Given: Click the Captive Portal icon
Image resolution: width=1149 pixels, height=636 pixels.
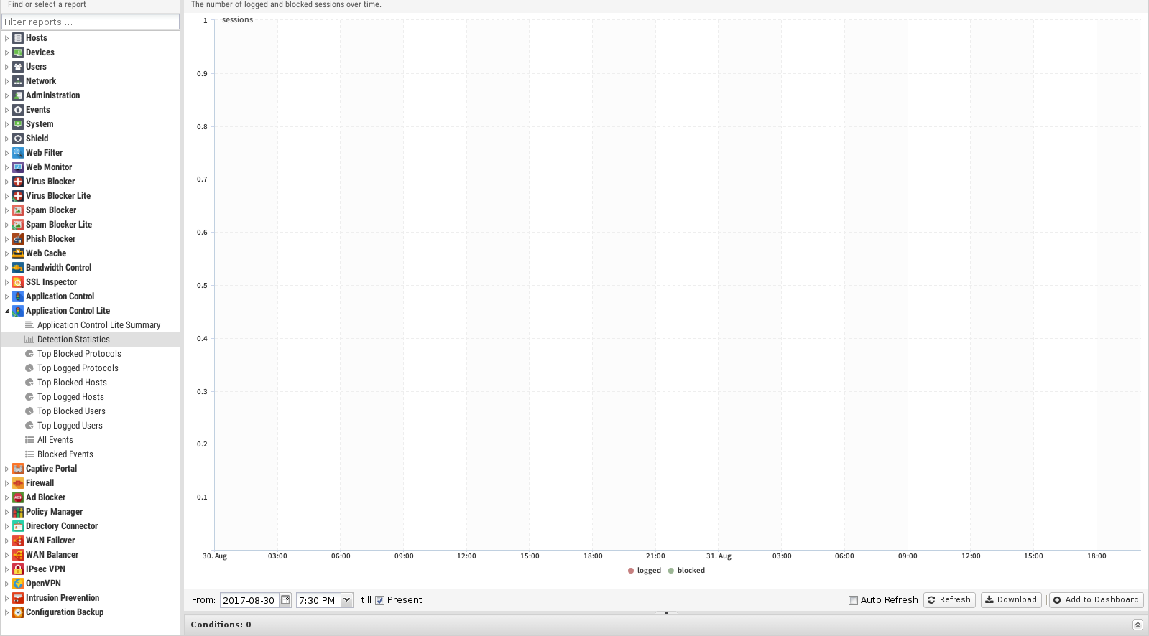Looking at the screenshot, I should (18, 469).
